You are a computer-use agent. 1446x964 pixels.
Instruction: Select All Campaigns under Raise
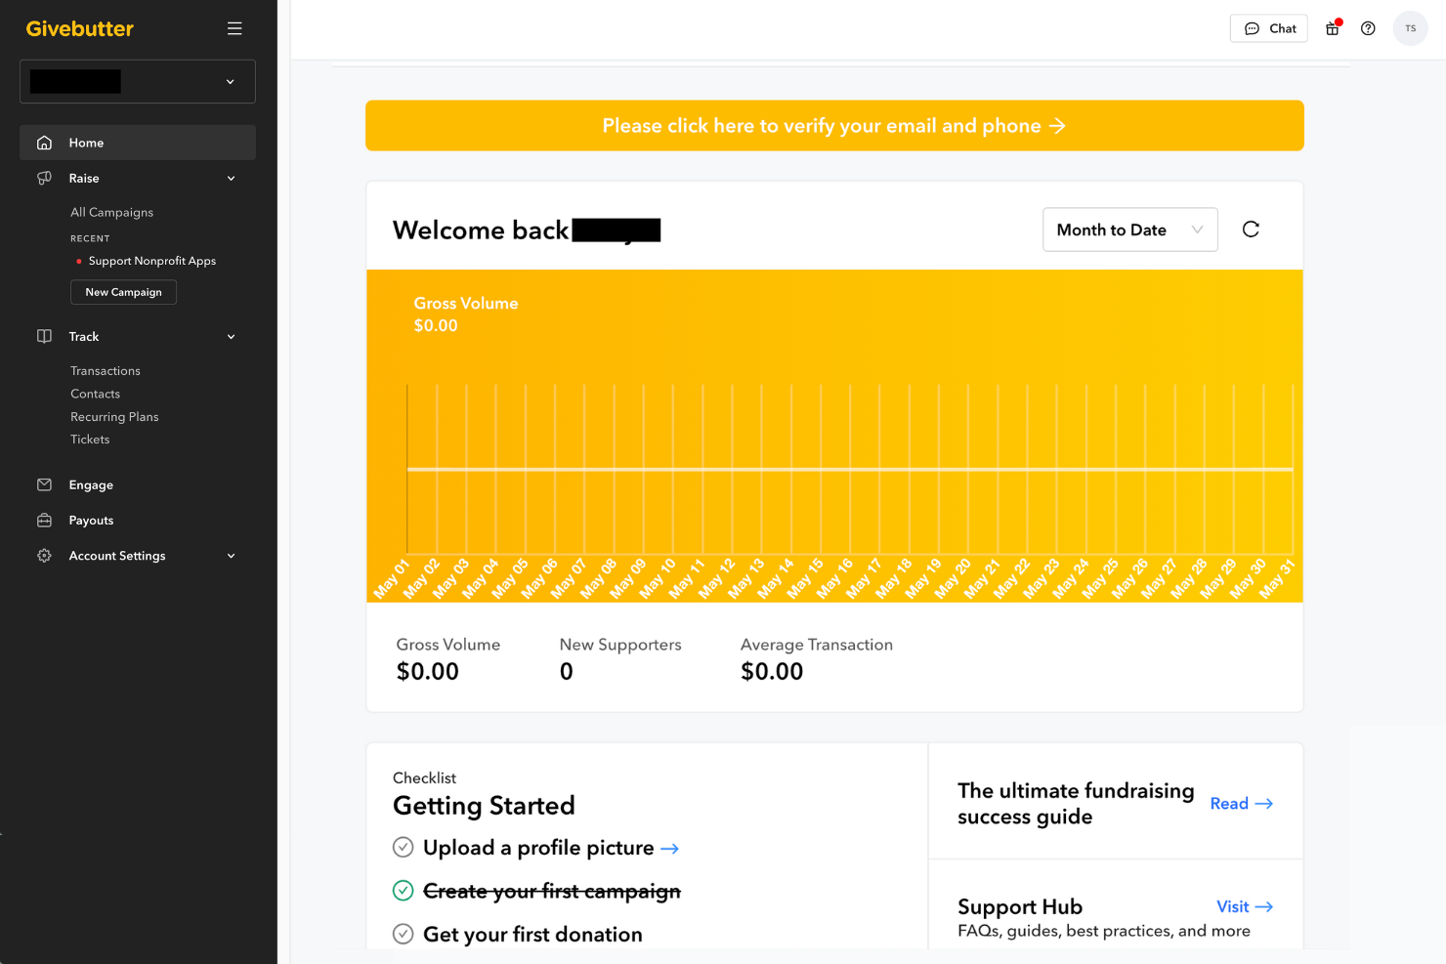[111, 212]
